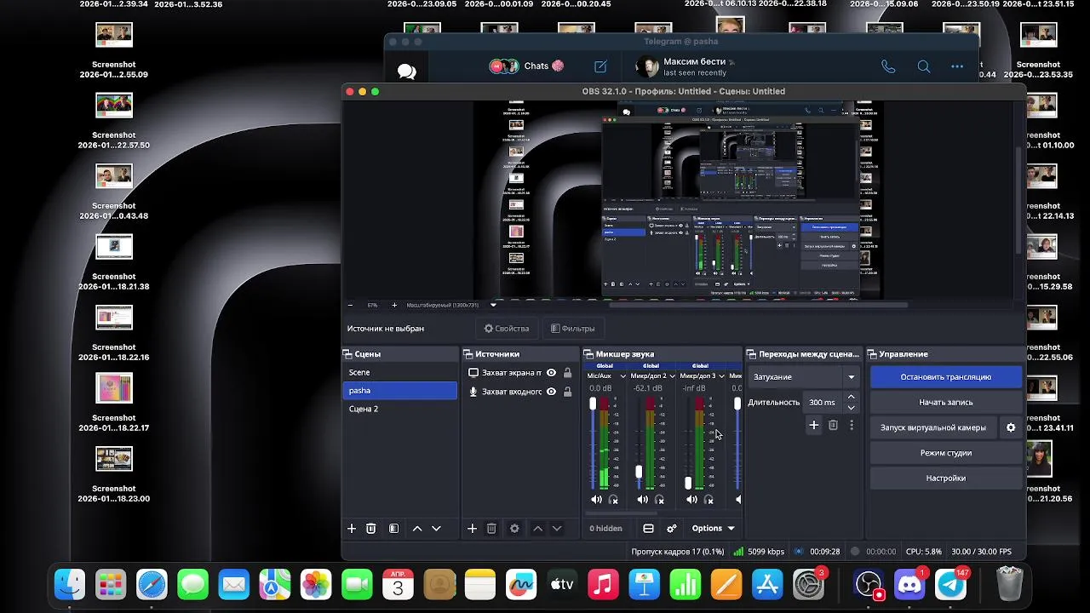Select Сцена 2 in scenes list
This screenshot has width=1090, height=613.
pos(400,409)
